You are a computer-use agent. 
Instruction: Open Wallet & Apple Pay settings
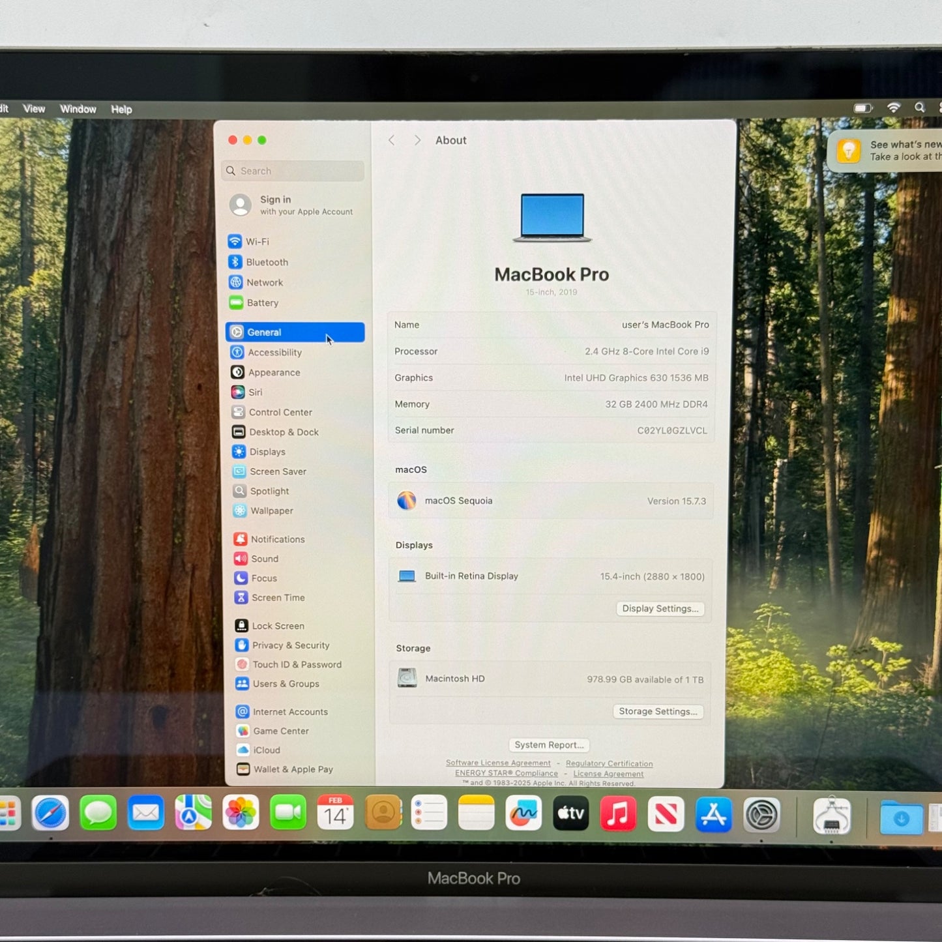(x=292, y=769)
